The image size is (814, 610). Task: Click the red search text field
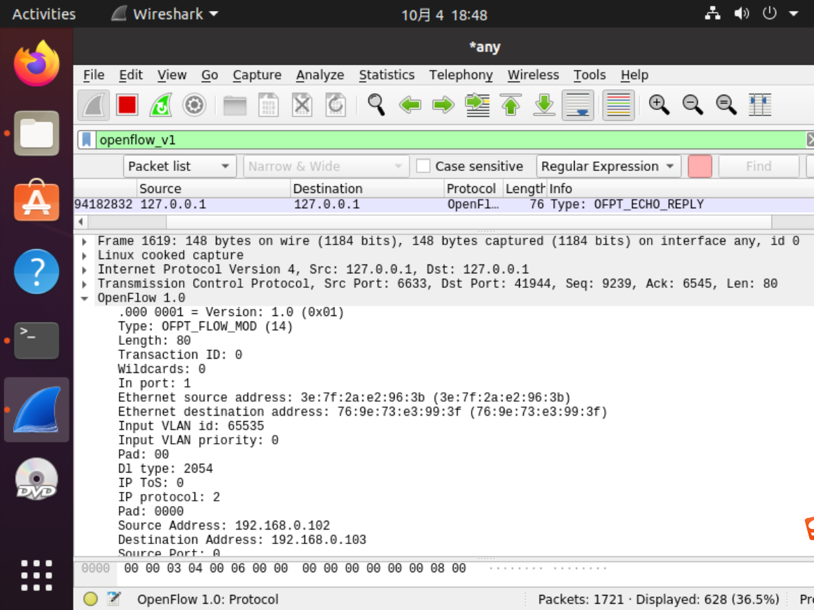699,166
